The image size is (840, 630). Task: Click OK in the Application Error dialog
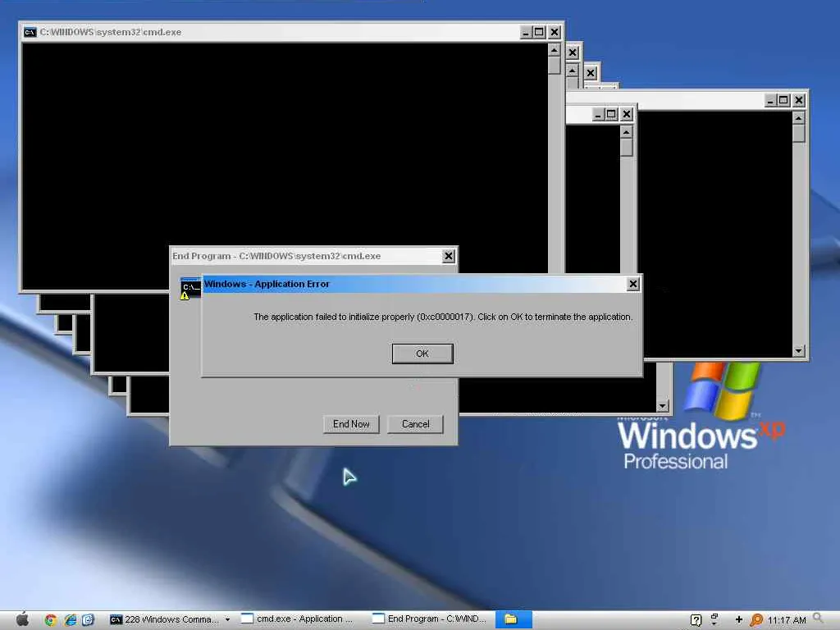(422, 354)
